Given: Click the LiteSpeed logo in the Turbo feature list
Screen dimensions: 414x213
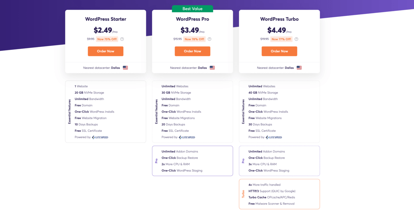Looking at the screenshot, I should point(274,137).
